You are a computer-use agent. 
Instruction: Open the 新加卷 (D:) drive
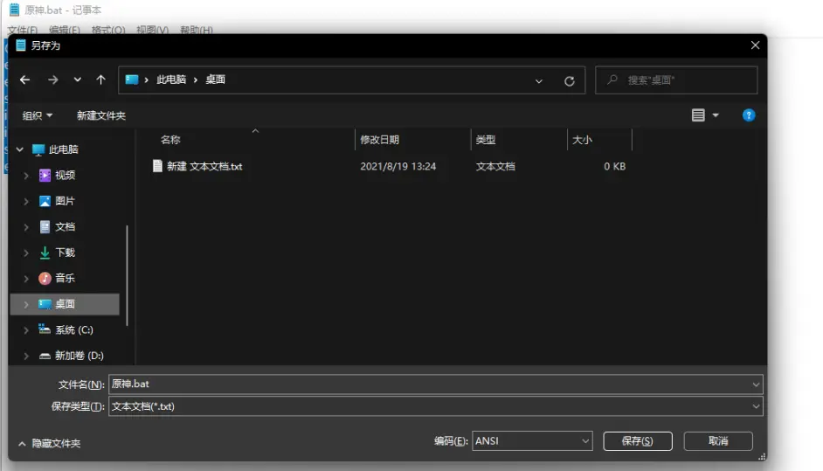point(72,356)
